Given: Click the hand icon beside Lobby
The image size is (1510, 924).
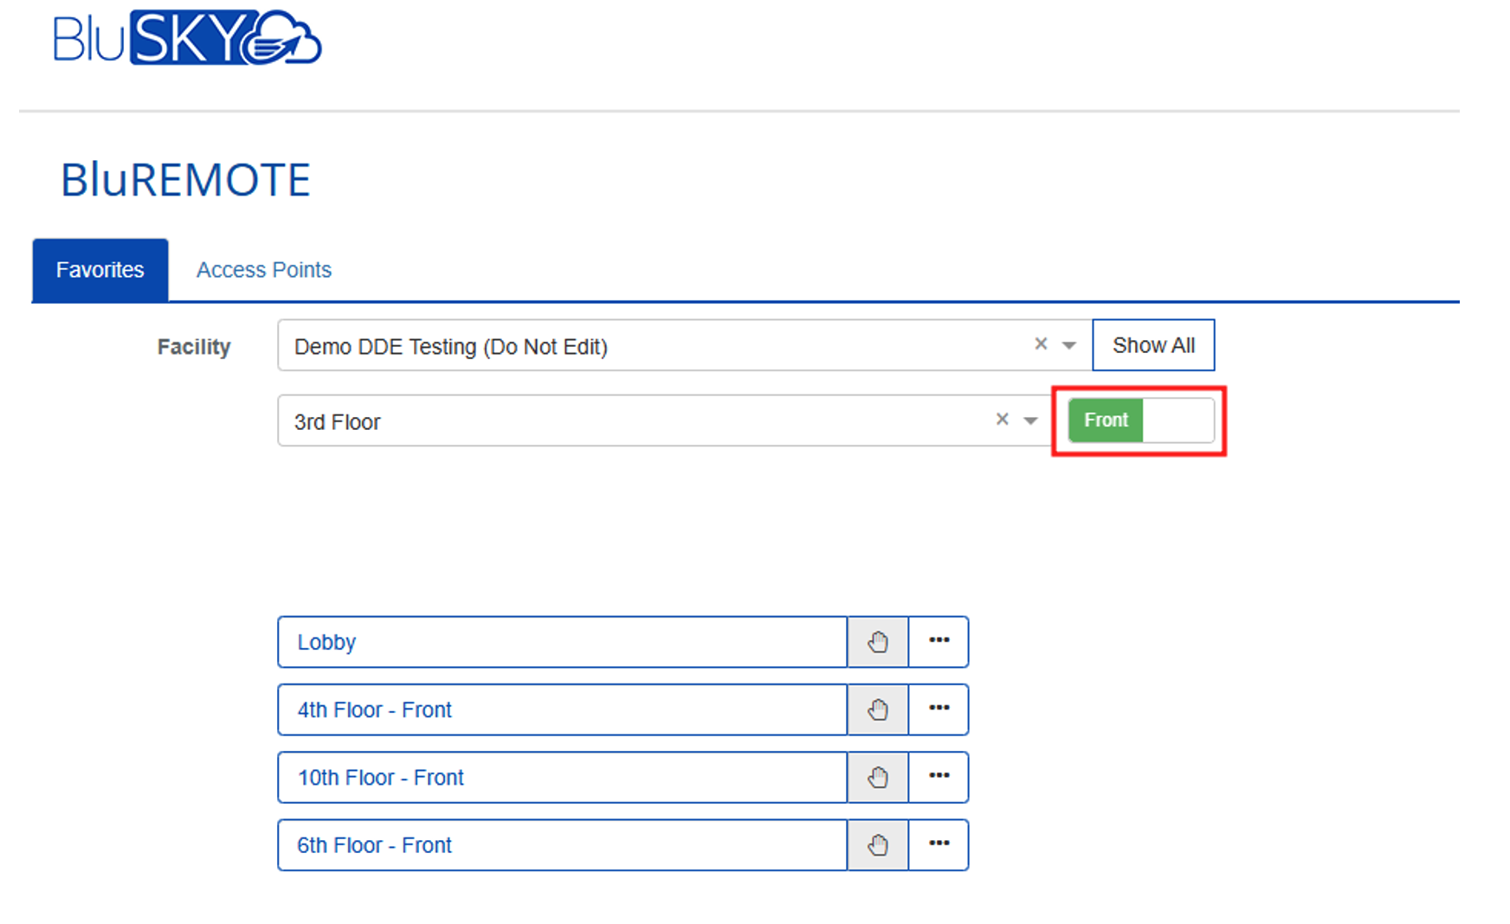Looking at the screenshot, I should [x=877, y=642].
